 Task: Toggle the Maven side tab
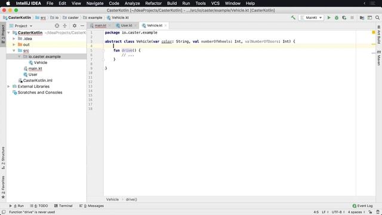(379, 58)
